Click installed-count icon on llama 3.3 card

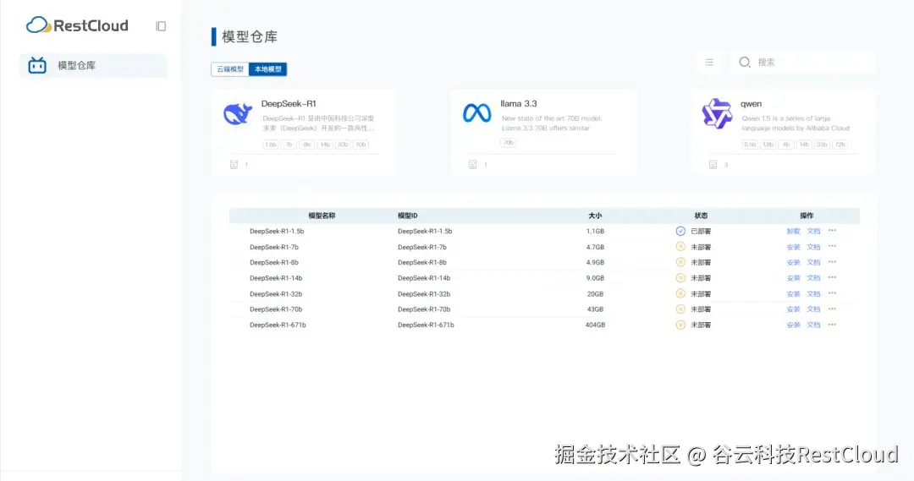coord(473,164)
